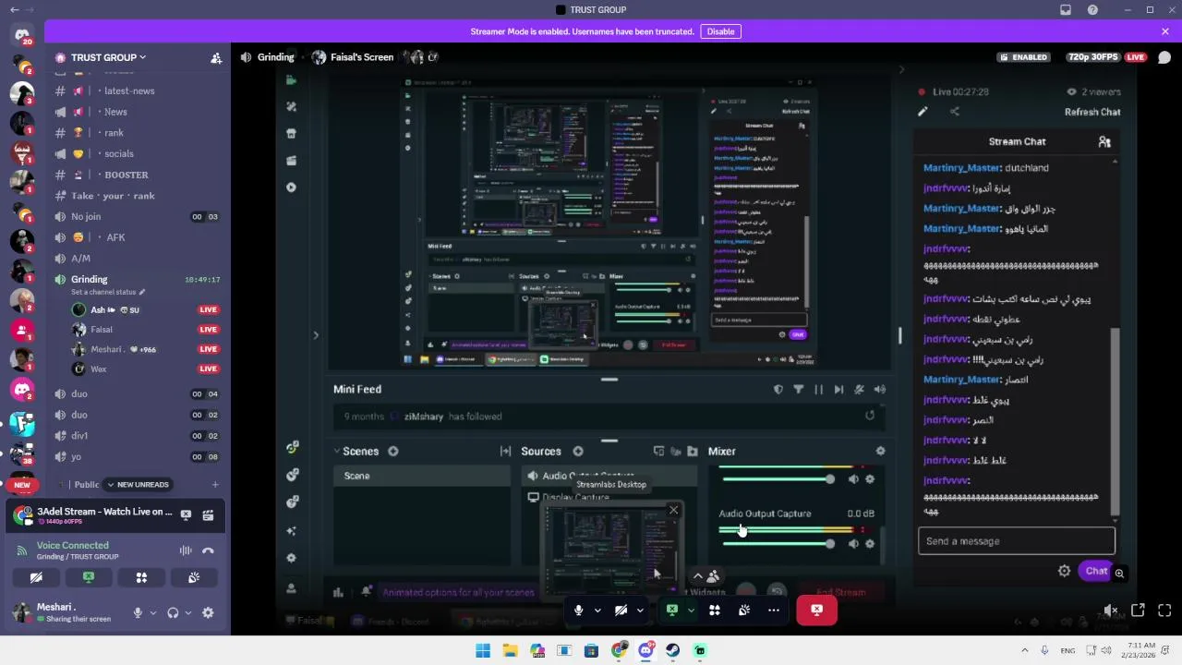The height and width of the screenshot is (665, 1182).
Task: Join the No join voice channel
Action: point(139,216)
